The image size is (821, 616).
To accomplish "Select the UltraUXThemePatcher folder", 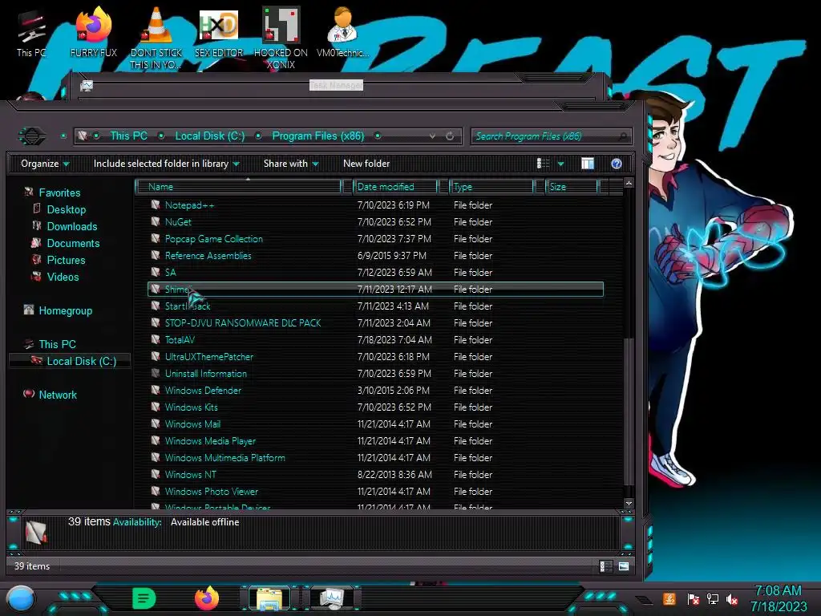I will point(209,357).
